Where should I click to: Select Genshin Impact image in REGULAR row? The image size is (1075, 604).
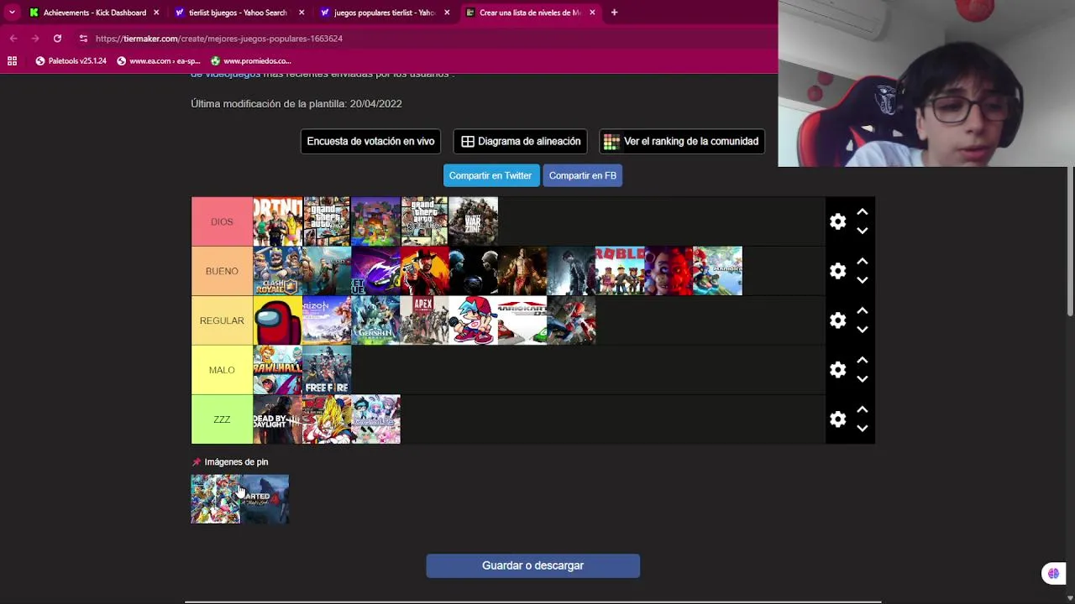tap(375, 320)
